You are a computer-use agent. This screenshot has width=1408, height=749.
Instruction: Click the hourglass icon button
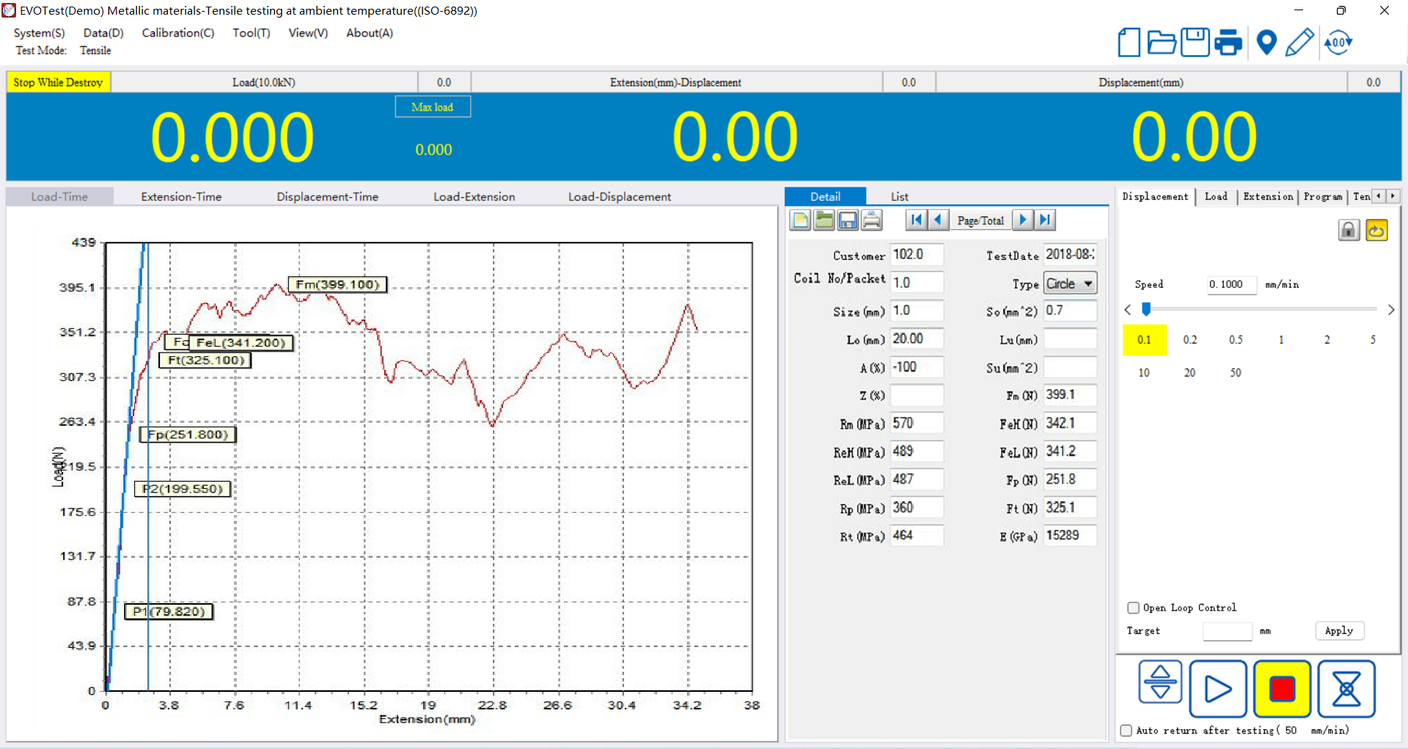click(x=1346, y=689)
